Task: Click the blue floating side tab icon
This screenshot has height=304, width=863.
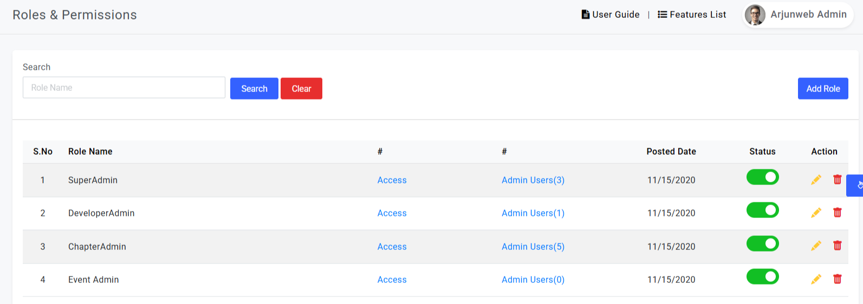Action: [855, 186]
